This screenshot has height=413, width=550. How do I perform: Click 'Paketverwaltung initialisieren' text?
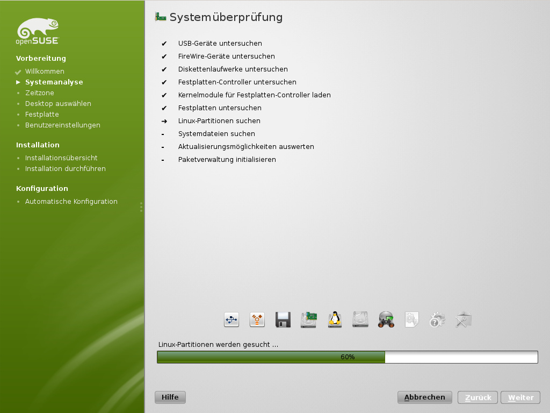coord(227,159)
